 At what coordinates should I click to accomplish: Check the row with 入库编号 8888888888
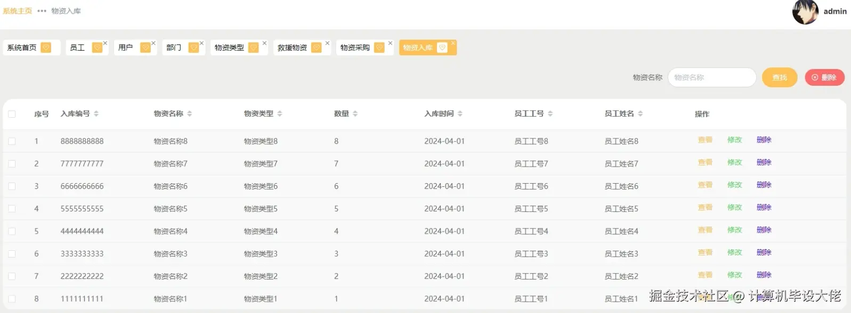click(12, 141)
